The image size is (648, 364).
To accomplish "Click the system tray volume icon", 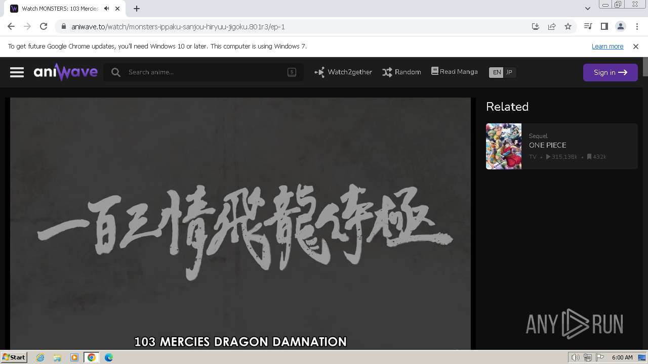I will (x=576, y=357).
